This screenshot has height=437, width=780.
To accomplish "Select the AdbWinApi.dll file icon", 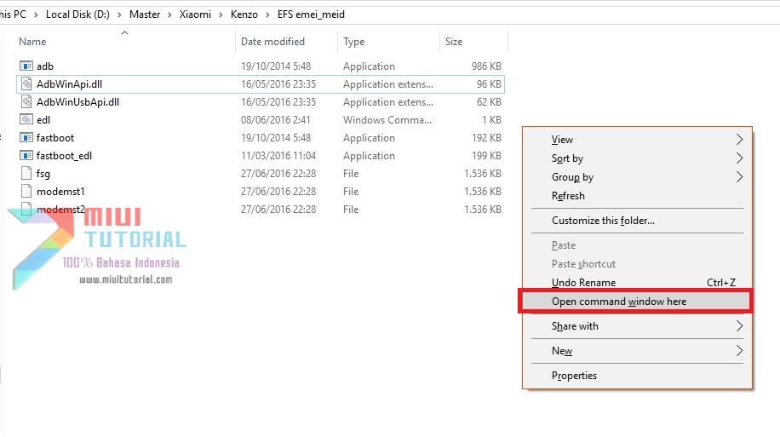I will [x=26, y=84].
